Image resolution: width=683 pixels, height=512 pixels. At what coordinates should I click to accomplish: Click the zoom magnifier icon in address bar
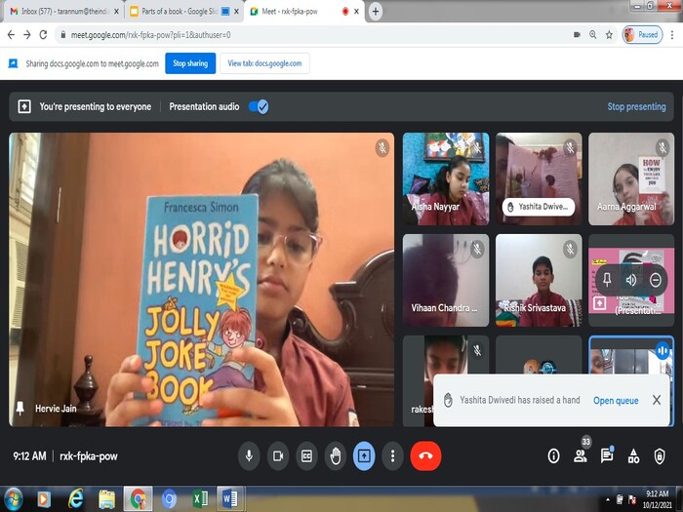pos(593,35)
